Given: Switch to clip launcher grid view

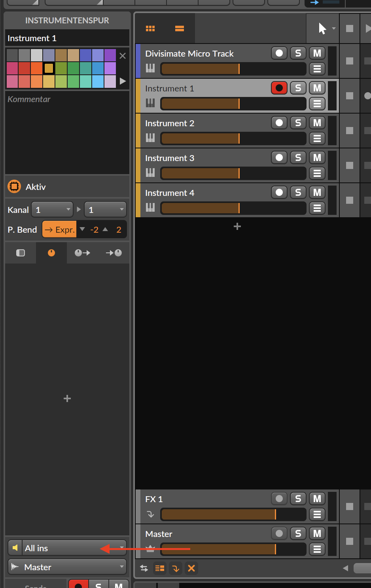Looking at the screenshot, I should coord(150,28).
